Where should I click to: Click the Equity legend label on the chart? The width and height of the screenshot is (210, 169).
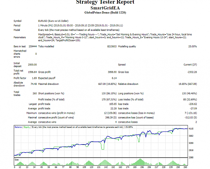tap(27, 127)
